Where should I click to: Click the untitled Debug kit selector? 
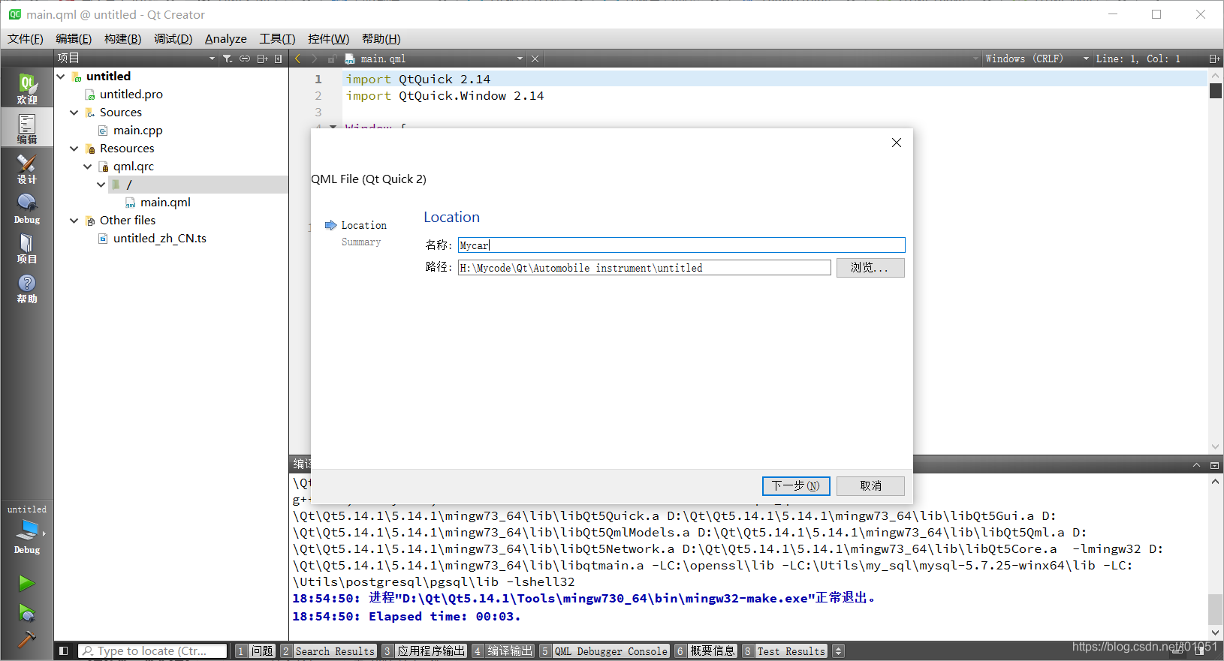(x=27, y=530)
